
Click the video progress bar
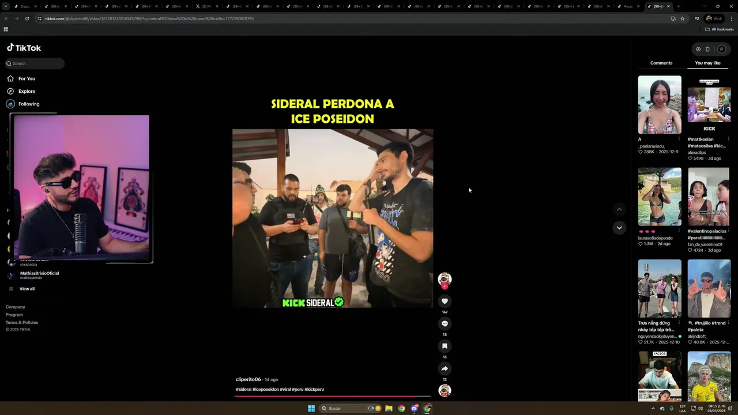(x=333, y=396)
